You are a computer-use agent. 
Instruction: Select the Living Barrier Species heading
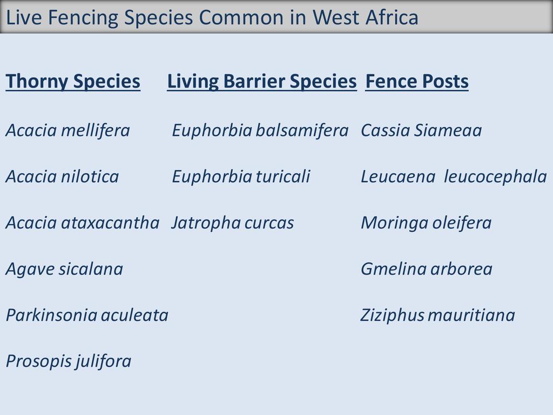pyautogui.click(x=262, y=82)
